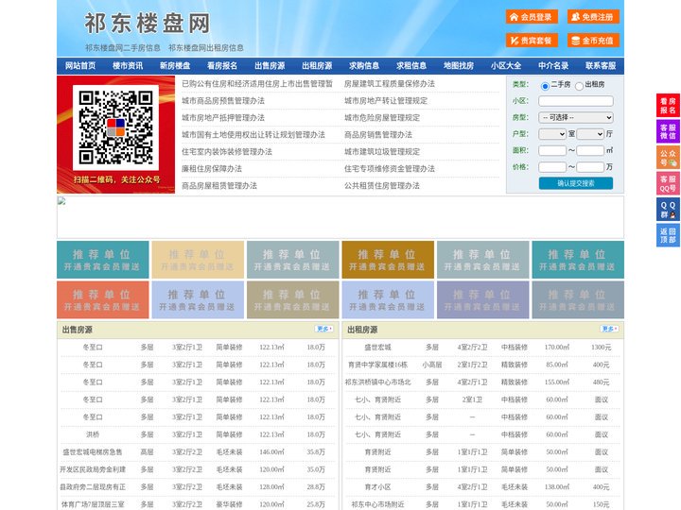Go to 网站首页 in the navigation bar

click(x=80, y=66)
